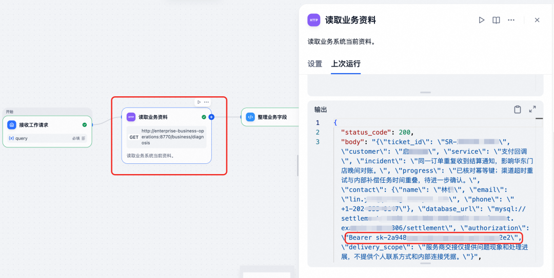Click line number 2 in output editor
Screen dimensions: 554x278
point(318,132)
